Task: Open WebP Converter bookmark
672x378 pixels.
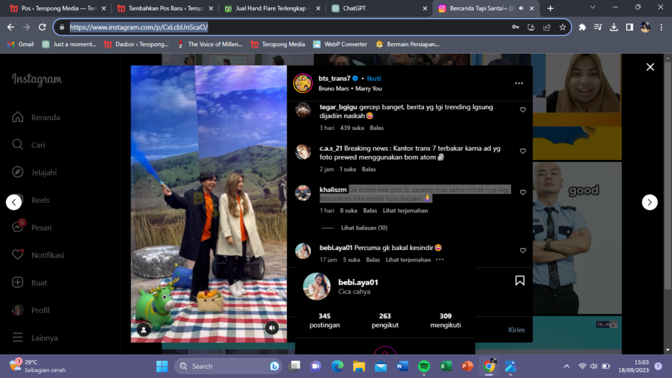Action: [x=341, y=44]
